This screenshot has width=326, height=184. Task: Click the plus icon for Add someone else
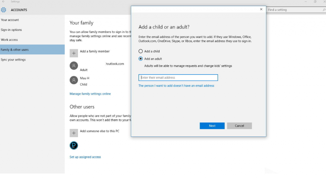point(74,133)
